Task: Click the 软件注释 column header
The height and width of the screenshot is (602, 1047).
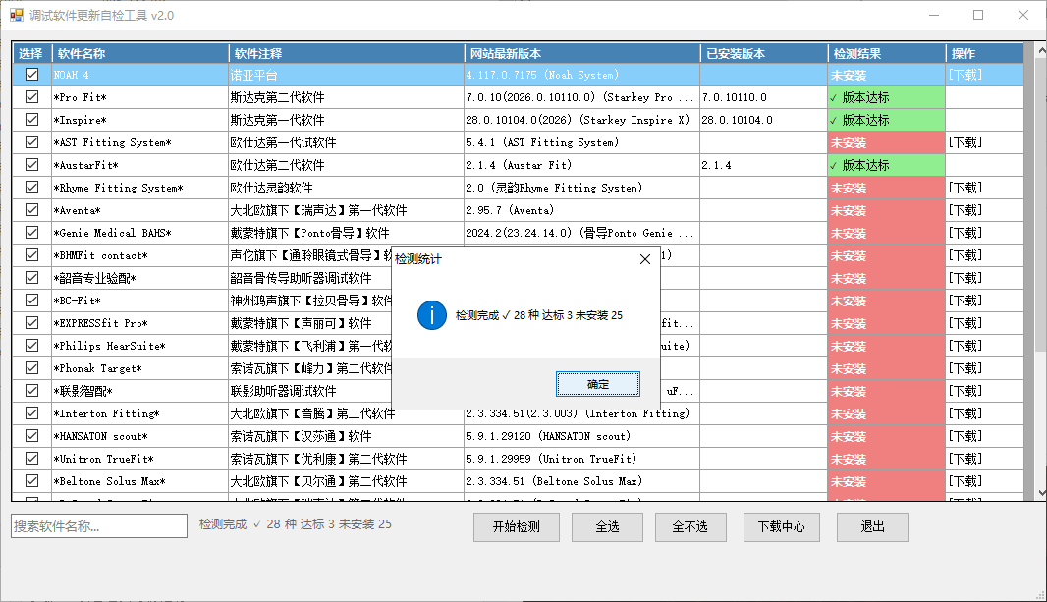Action: 347,53
